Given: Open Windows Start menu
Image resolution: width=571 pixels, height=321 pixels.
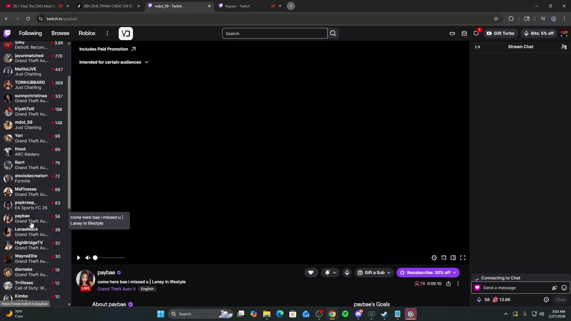Looking at the screenshot, I should coord(161,314).
